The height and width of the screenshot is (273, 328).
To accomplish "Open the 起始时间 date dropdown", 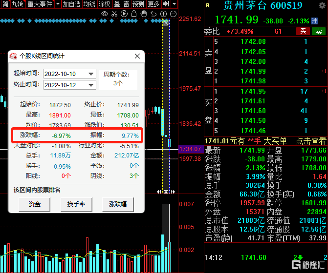I will click(x=91, y=74).
